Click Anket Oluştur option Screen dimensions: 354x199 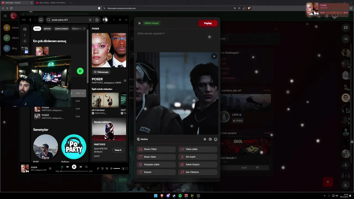198,164
